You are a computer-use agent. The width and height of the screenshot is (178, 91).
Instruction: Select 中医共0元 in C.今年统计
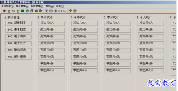click(84, 71)
